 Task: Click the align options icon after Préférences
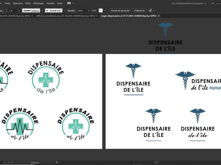tap(150, 11)
